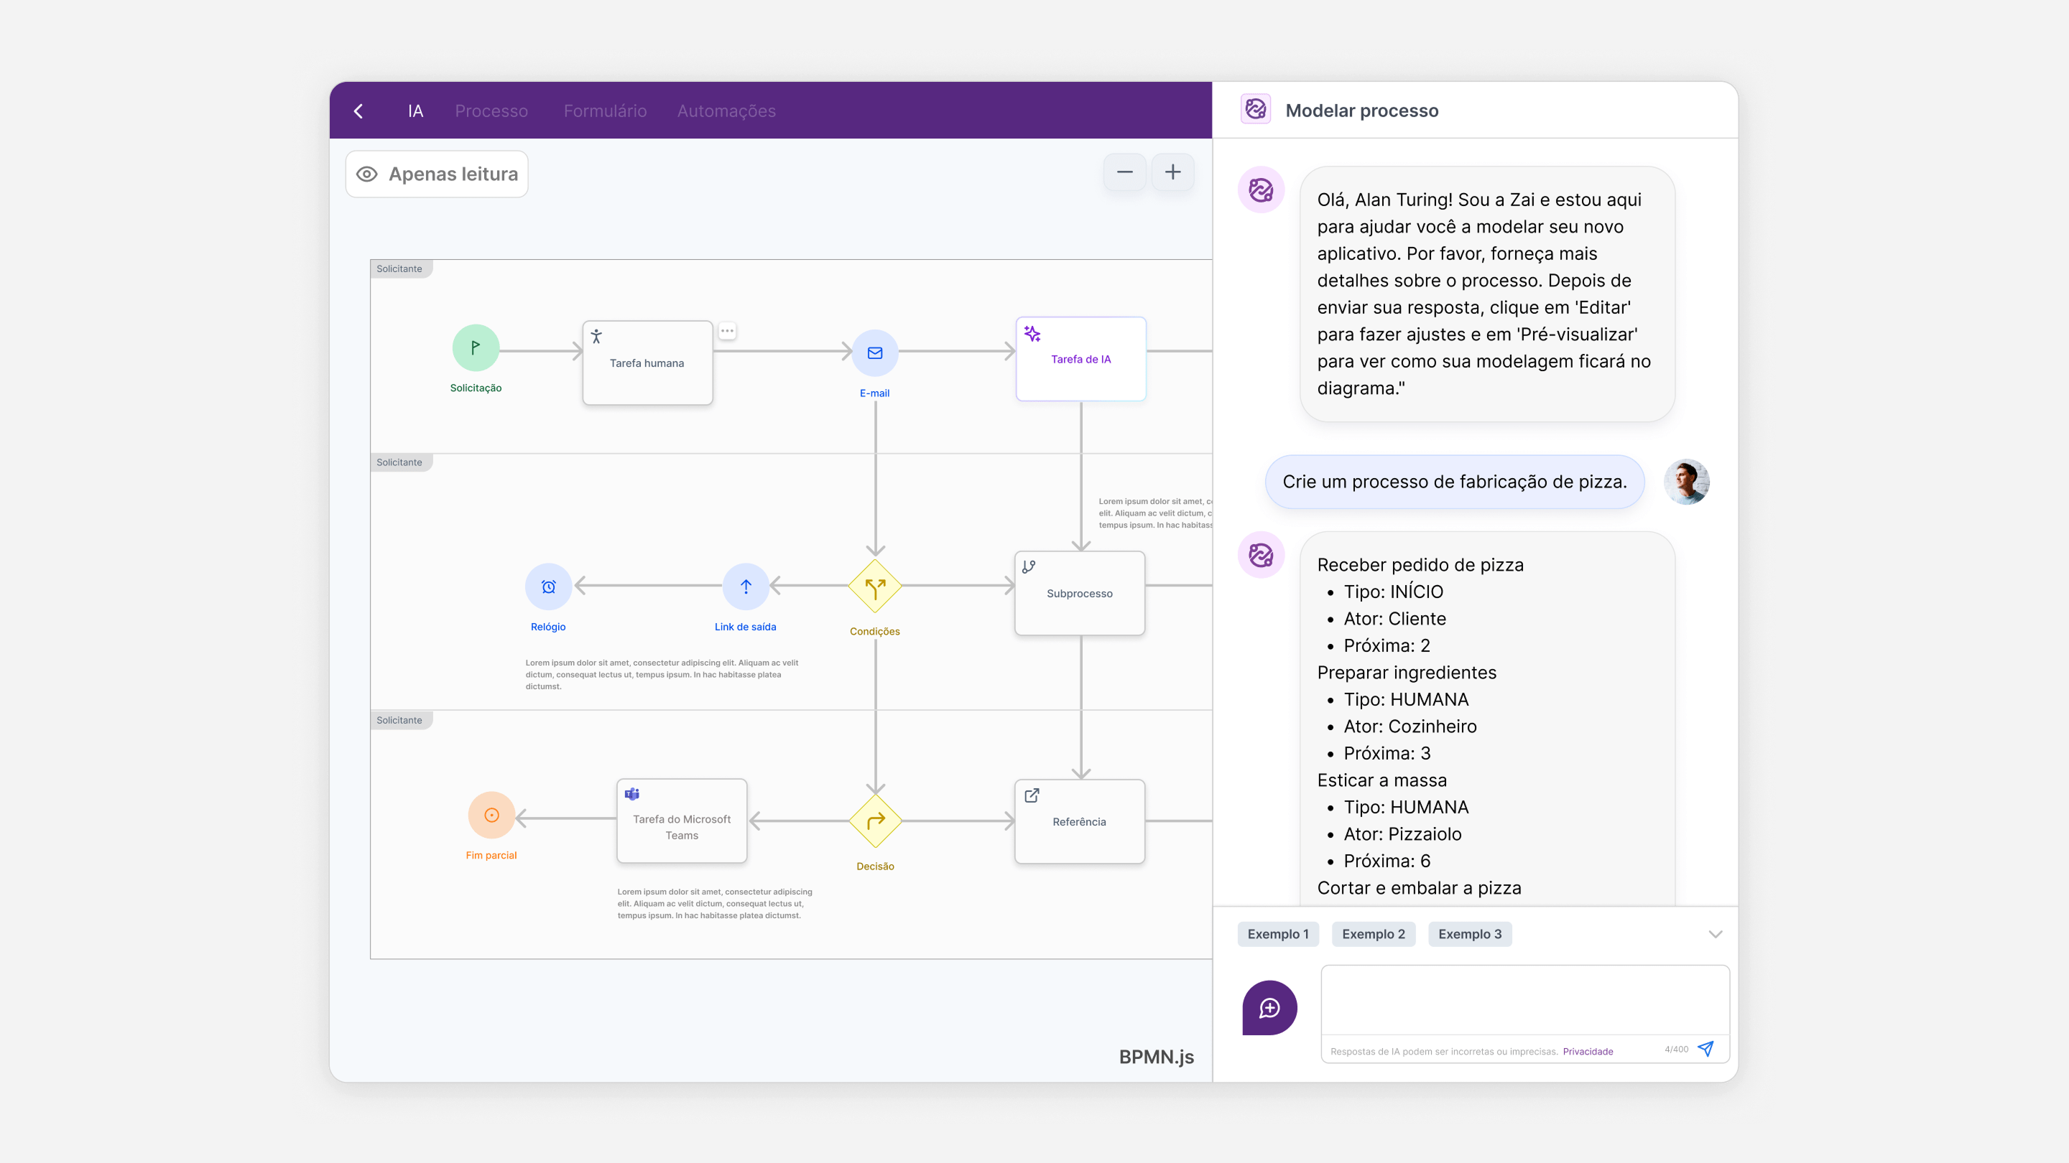Select the E-mail envelope node
The image size is (2069, 1163).
[x=875, y=352]
